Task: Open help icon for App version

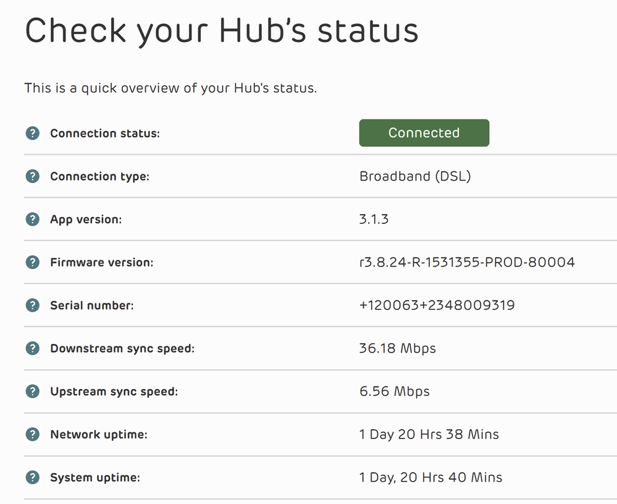Action: (x=32, y=220)
